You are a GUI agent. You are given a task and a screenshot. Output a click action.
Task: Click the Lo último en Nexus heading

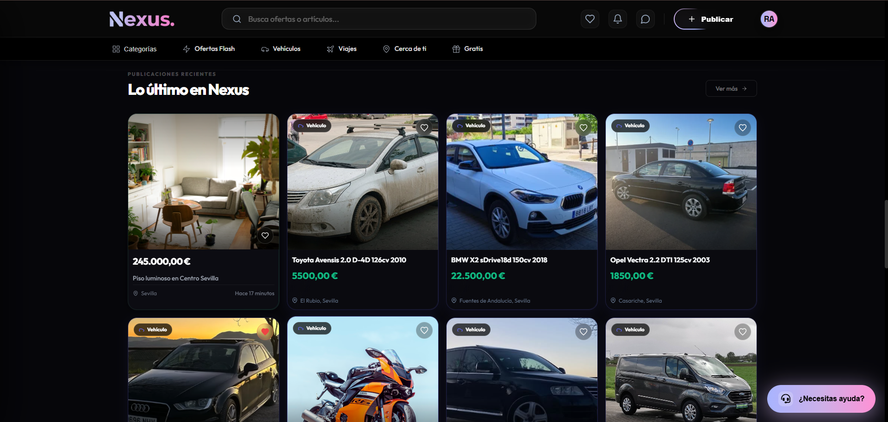(x=188, y=90)
